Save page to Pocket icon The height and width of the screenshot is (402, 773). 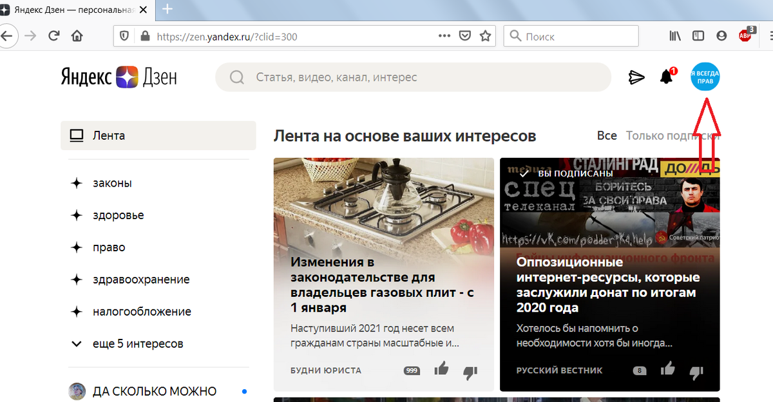coord(464,36)
